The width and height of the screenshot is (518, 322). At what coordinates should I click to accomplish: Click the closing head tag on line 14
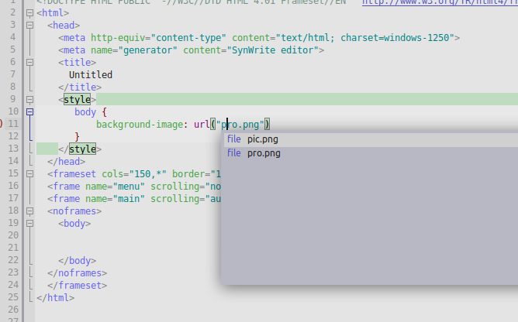(67, 162)
